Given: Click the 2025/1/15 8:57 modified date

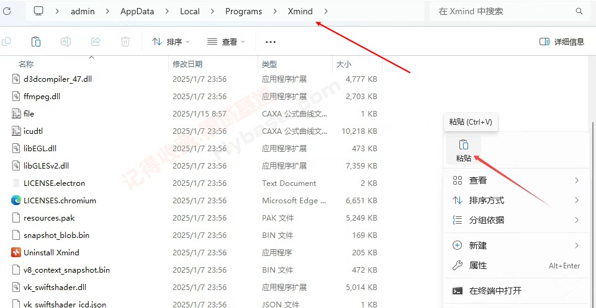Looking at the screenshot, I should 199,114.
